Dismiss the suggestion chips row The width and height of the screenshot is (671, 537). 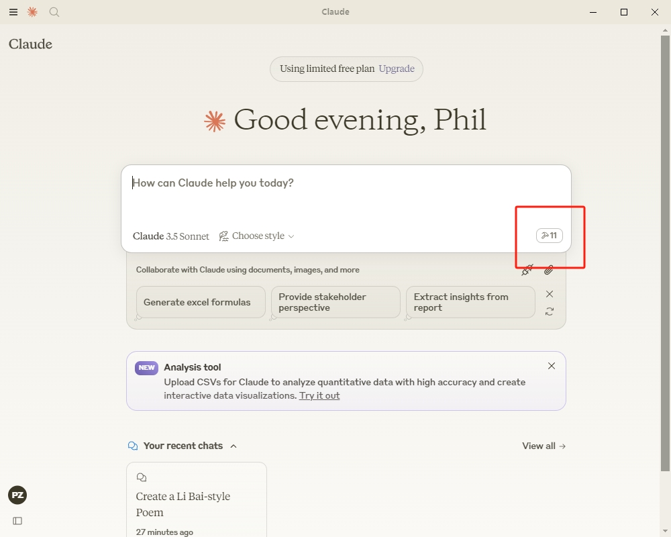550,294
